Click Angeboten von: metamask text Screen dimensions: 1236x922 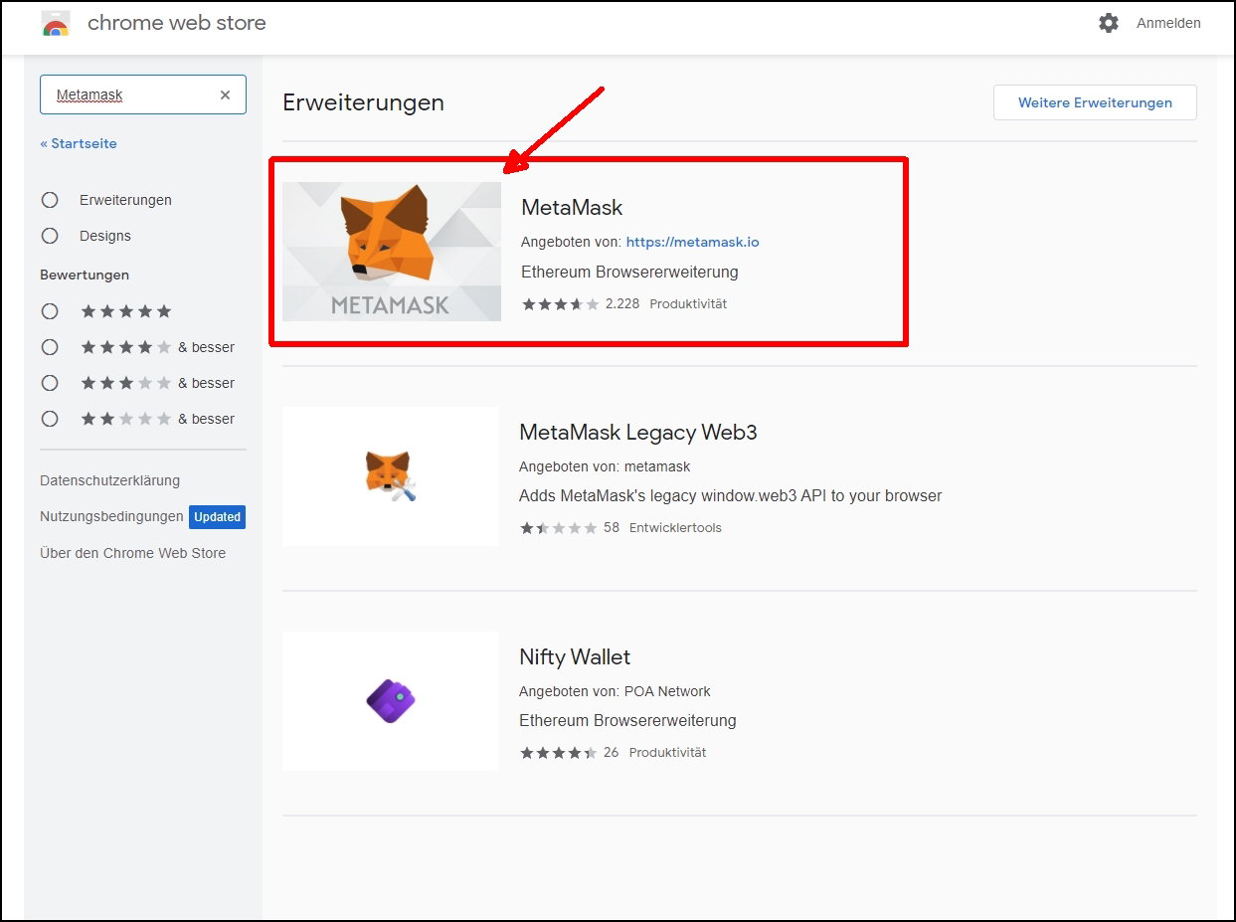click(x=605, y=466)
